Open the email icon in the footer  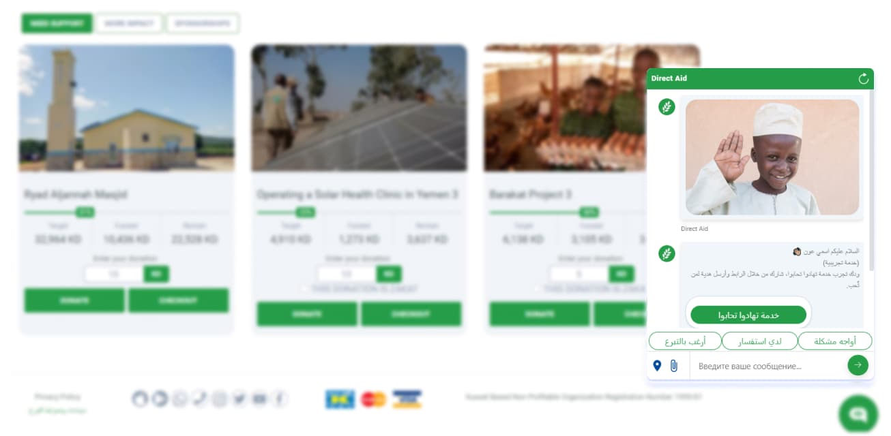259,399
